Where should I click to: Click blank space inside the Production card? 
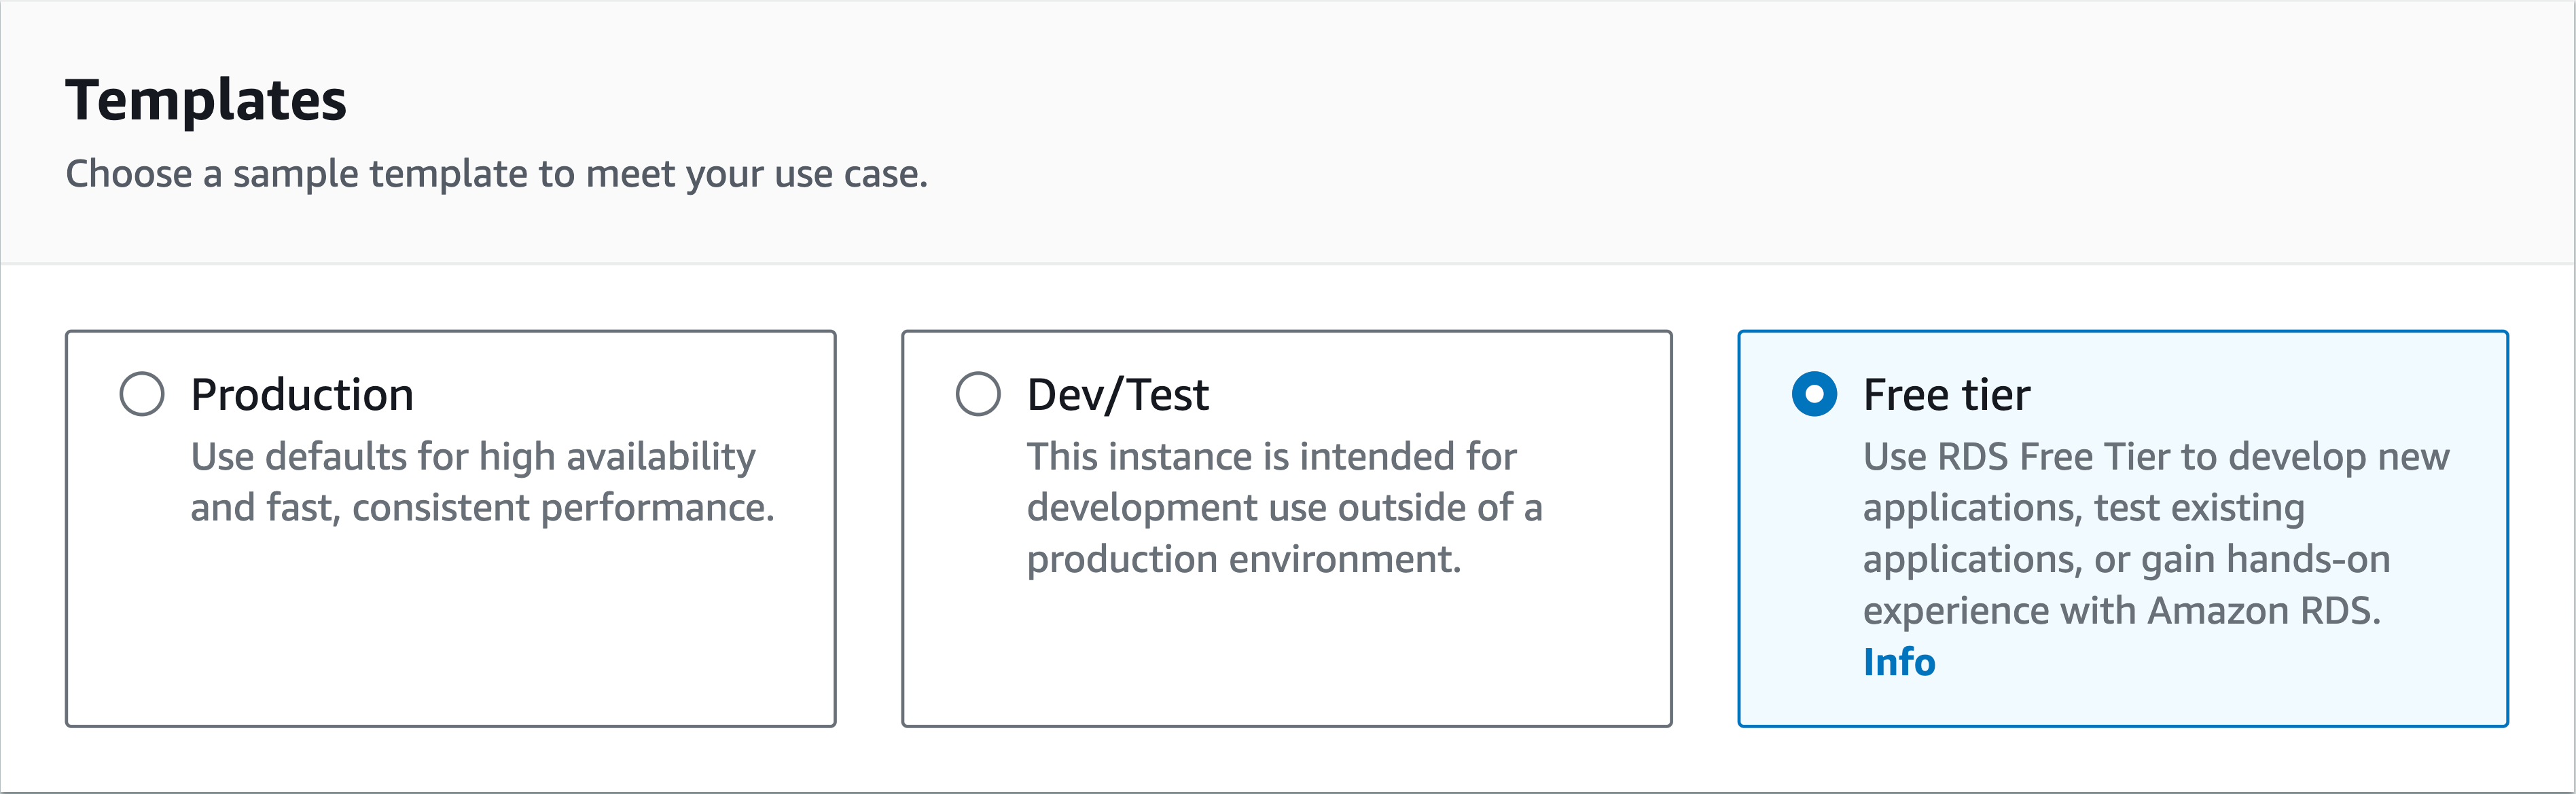click(x=450, y=639)
